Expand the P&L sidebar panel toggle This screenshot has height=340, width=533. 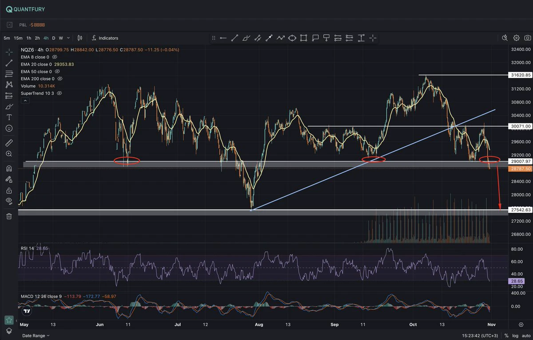click(x=10, y=25)
